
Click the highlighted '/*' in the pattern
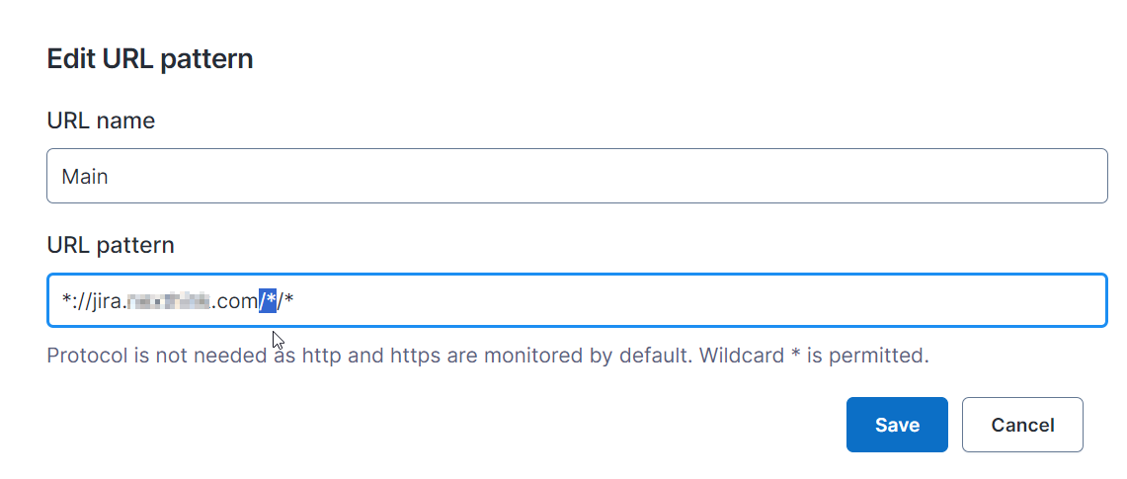(x=268, y=301)
